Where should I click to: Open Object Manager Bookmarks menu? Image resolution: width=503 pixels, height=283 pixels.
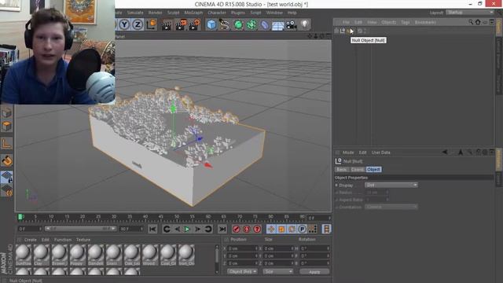tap(425, 22)
